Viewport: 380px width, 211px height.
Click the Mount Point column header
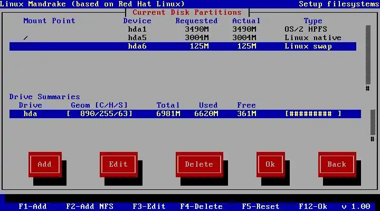49,21
